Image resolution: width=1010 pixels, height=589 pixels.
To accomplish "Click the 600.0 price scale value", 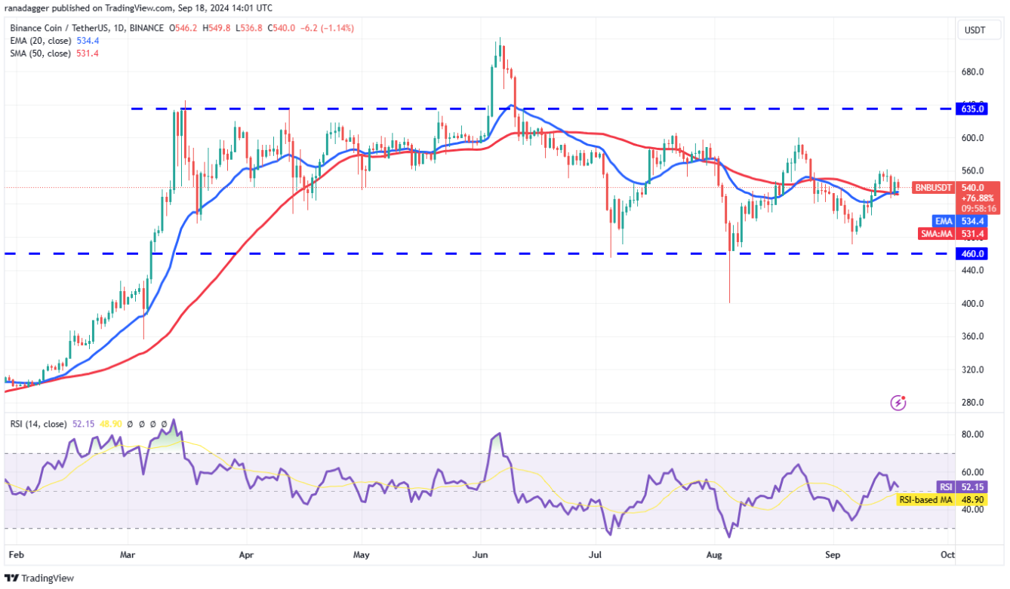I will click(973, 138).
